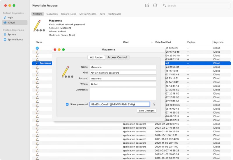Click into the Comments text area
The image size is (233, 160).
pos(123,94)
